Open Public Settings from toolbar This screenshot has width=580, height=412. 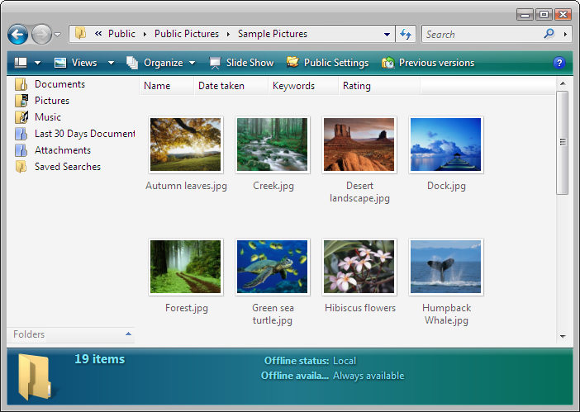coord(328,63)
